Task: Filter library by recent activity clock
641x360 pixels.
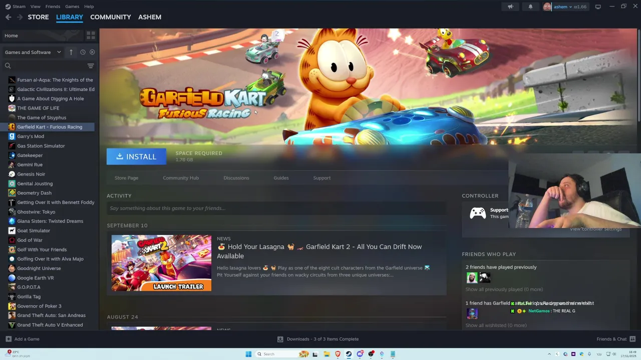Action: 83,52
